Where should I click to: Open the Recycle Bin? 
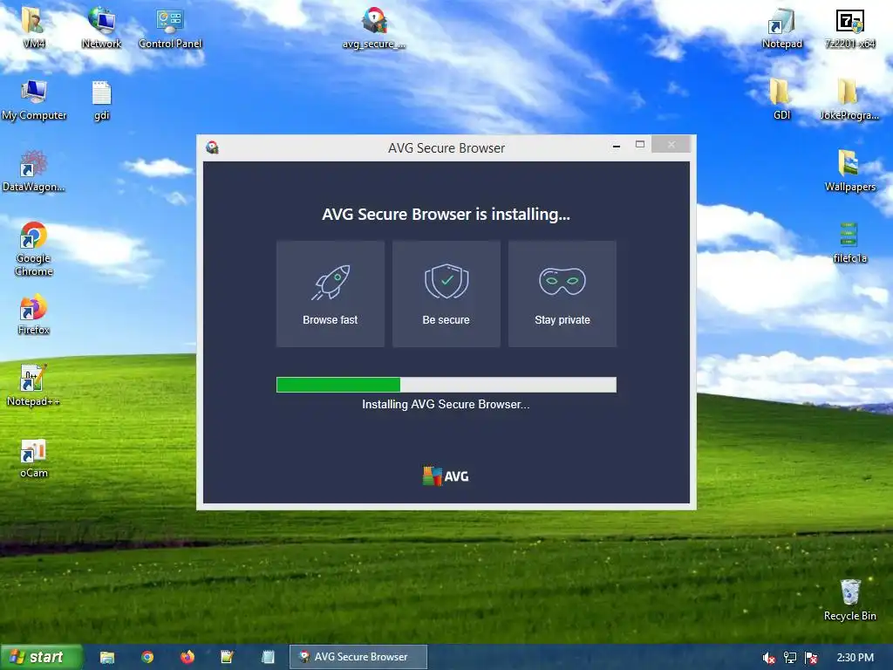tap(849, 600)
